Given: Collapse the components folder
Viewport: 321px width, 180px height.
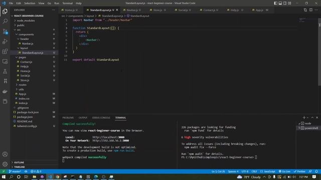Looking at the screenshot, I should point(26,34).
